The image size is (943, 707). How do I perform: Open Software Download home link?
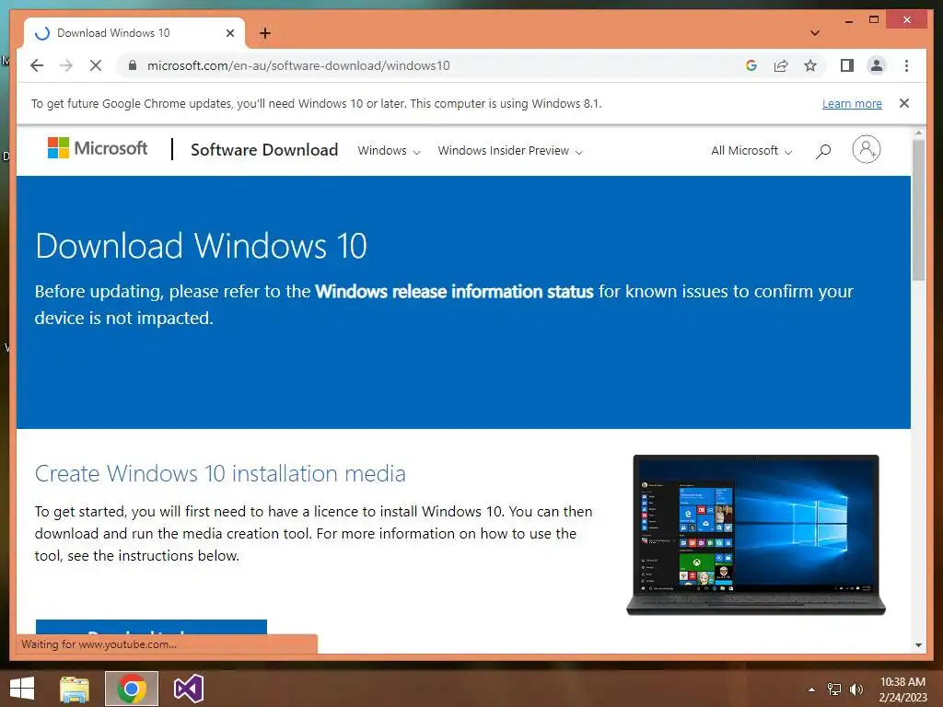tap(264, 150)
